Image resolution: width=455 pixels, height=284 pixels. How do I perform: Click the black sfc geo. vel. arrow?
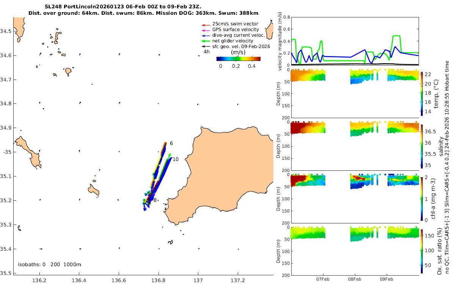205,47
